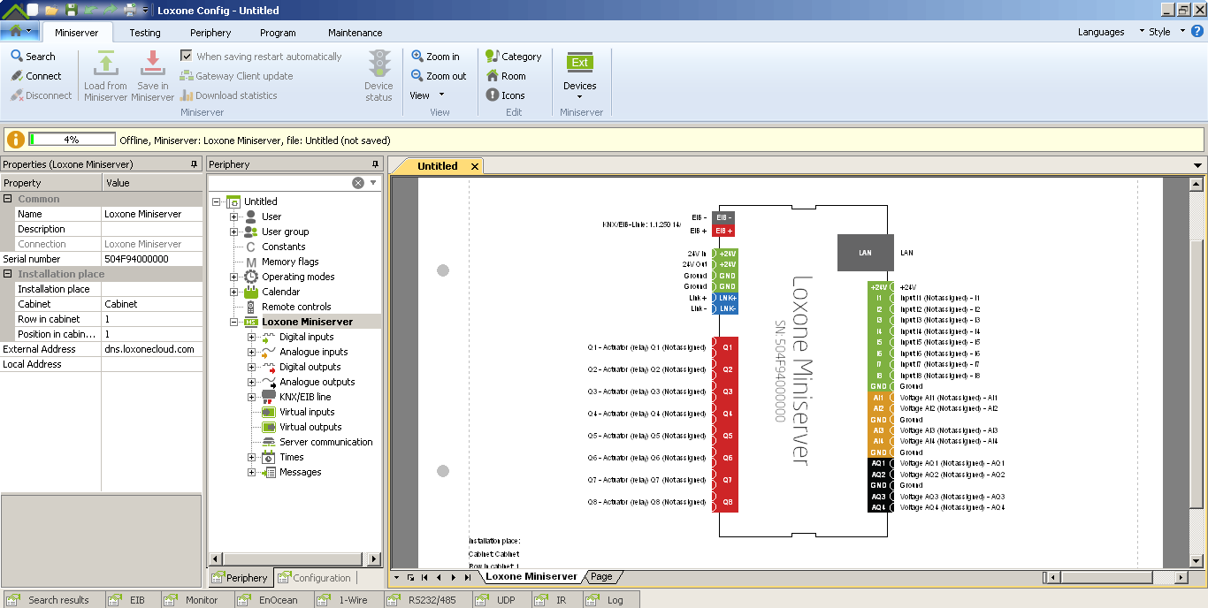Click the Serial number value 504F94000000
This screenshot has height=608, width=1208.
click(x=151, y=259)
